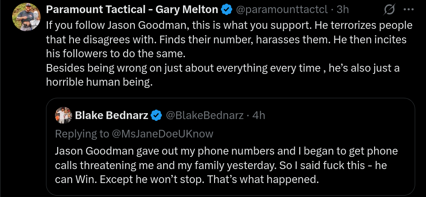426x197 pixels.
Task: Click the Grok slashed-circle icon
Action: pos(389,9)
